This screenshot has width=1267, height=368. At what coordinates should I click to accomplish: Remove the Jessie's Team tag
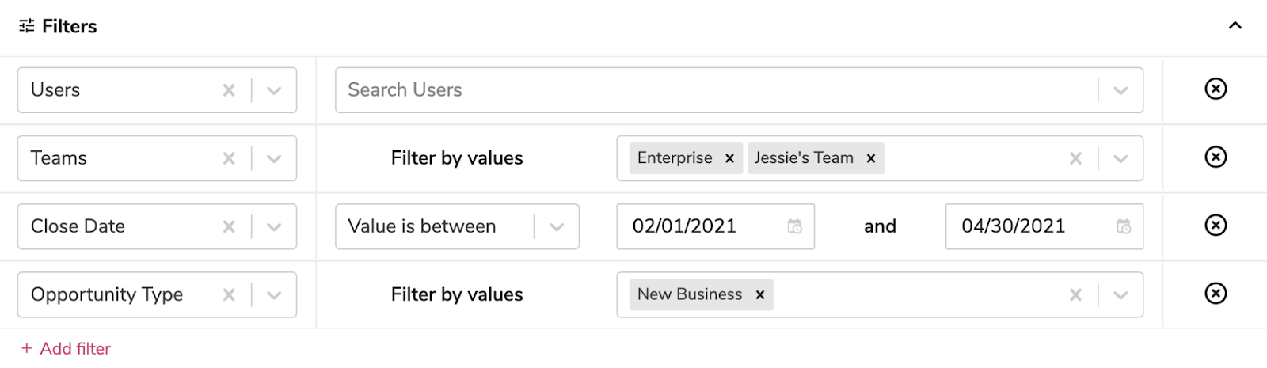[871, 158]
